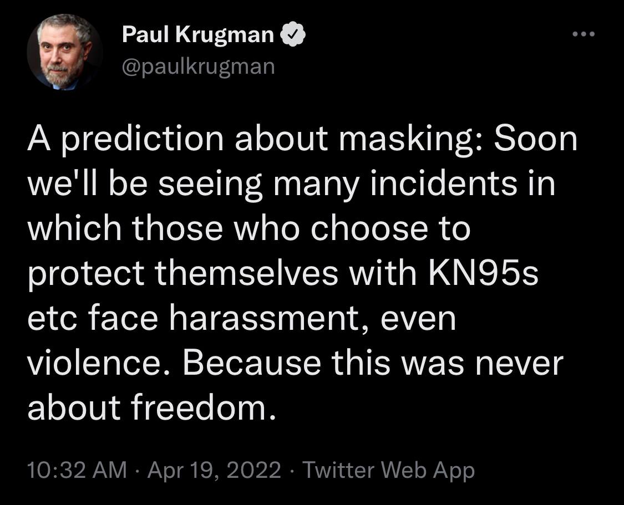Click the word "KN95s" in the tweet
Screen dimensions: 624x505
484,273
